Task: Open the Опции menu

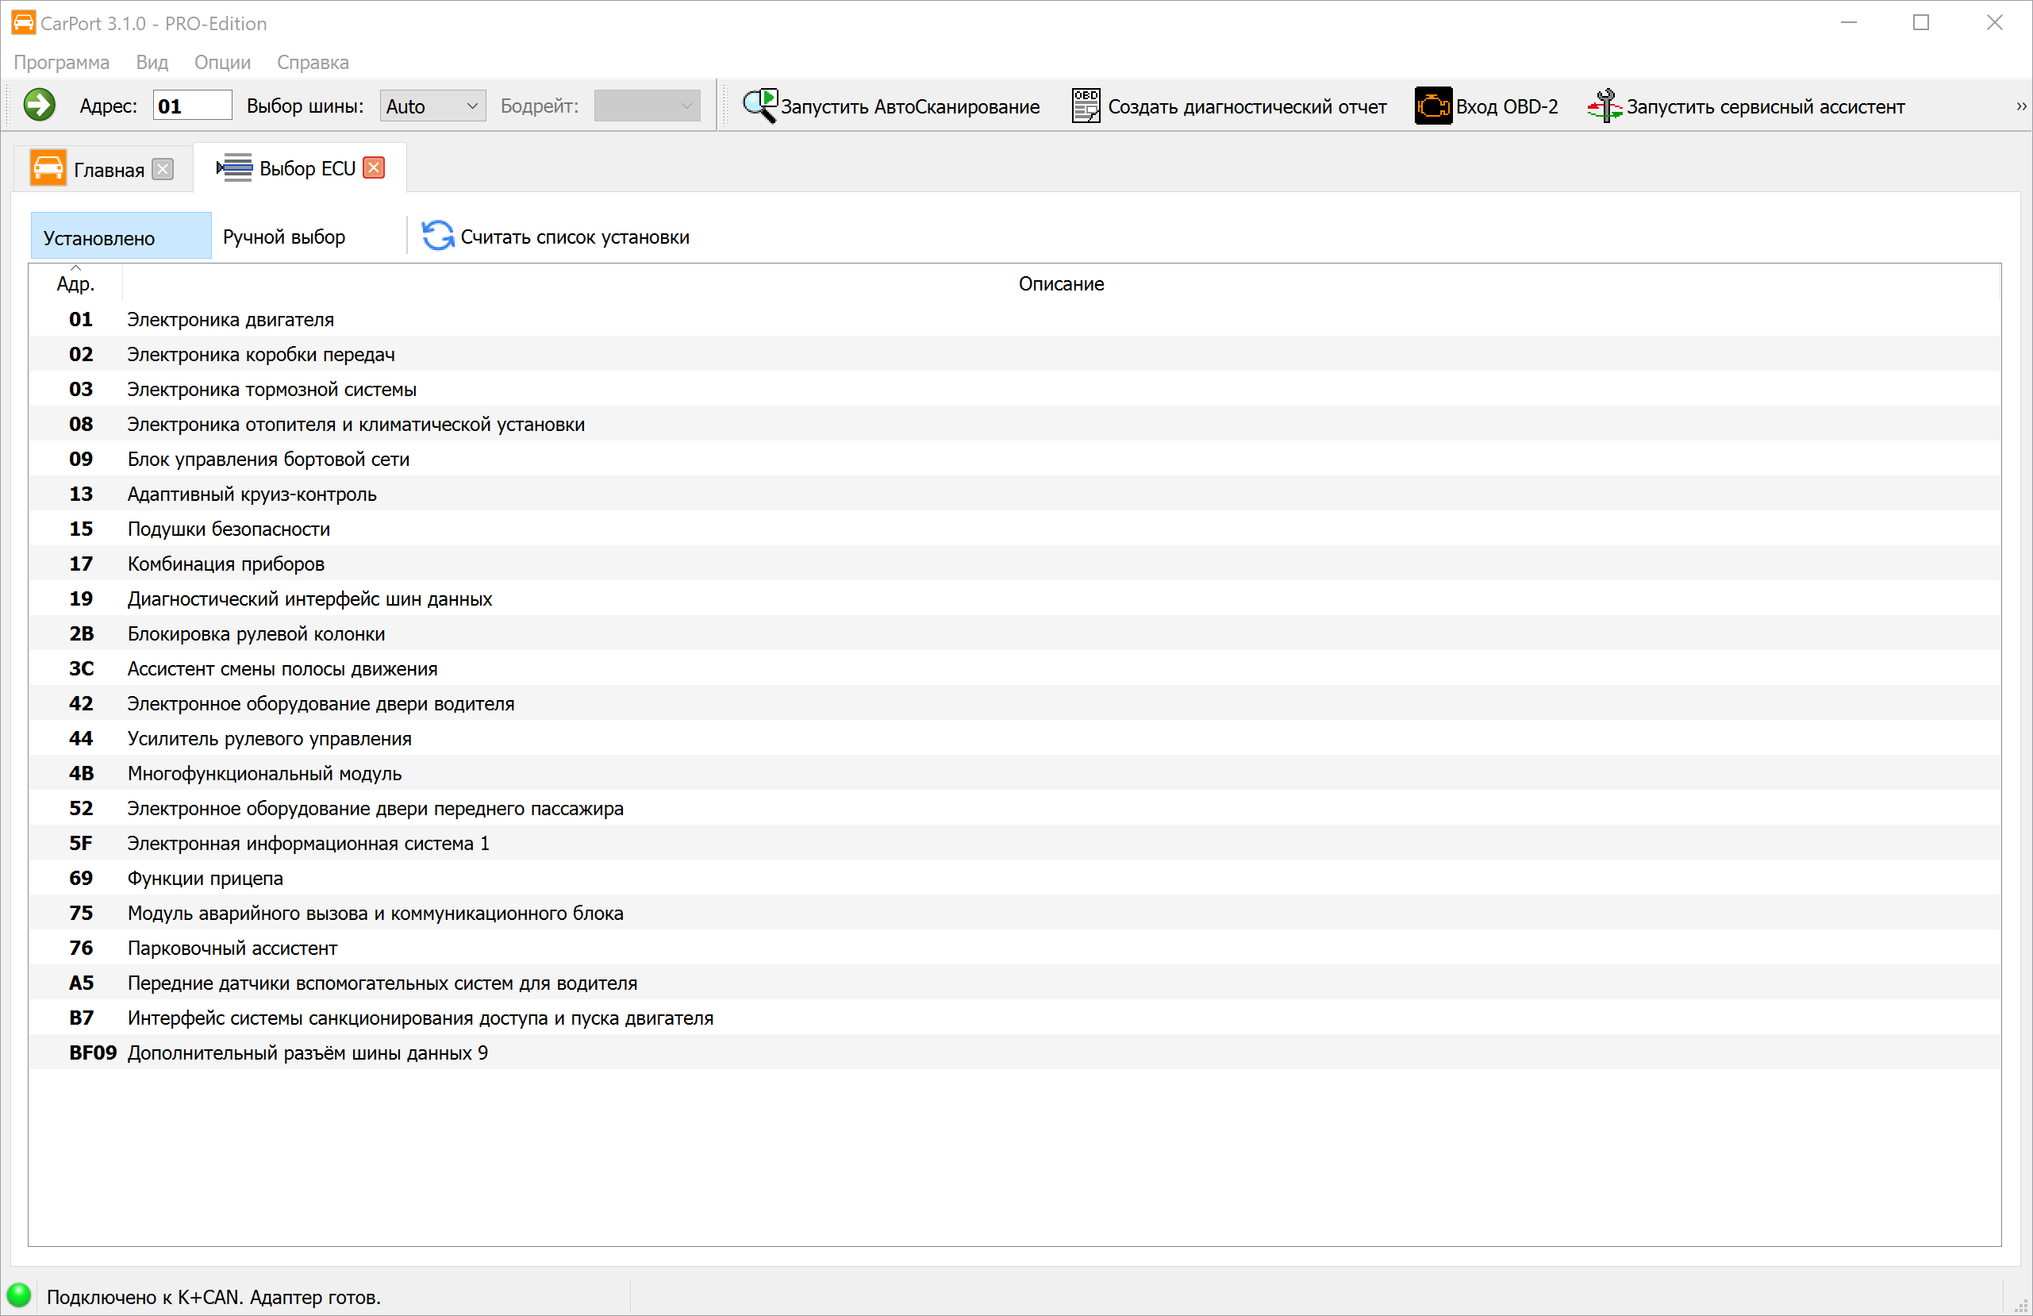Action: [222, 63]
